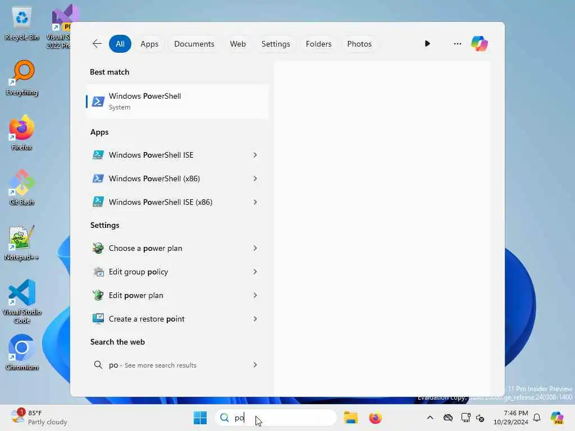Go back with the search panel arrow

click(x=97, y=44)
